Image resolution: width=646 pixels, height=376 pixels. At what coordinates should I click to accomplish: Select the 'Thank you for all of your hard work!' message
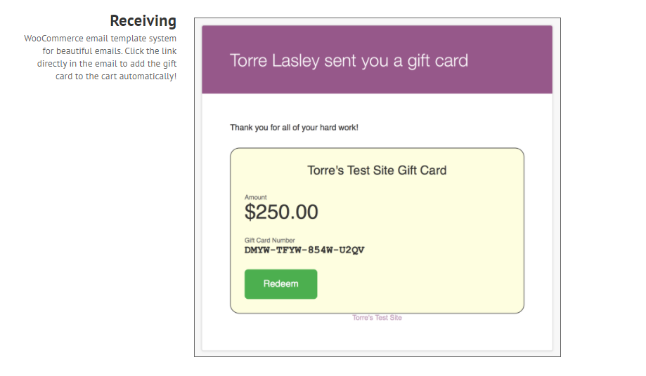pyautogui.click(x=294, y=128)
